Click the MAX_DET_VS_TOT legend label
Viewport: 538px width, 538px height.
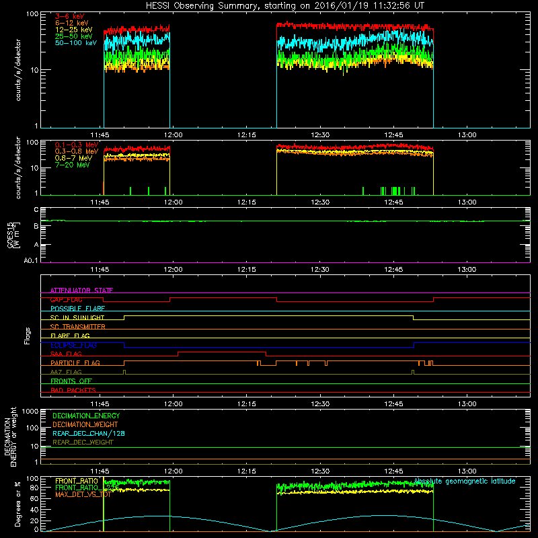83,494
